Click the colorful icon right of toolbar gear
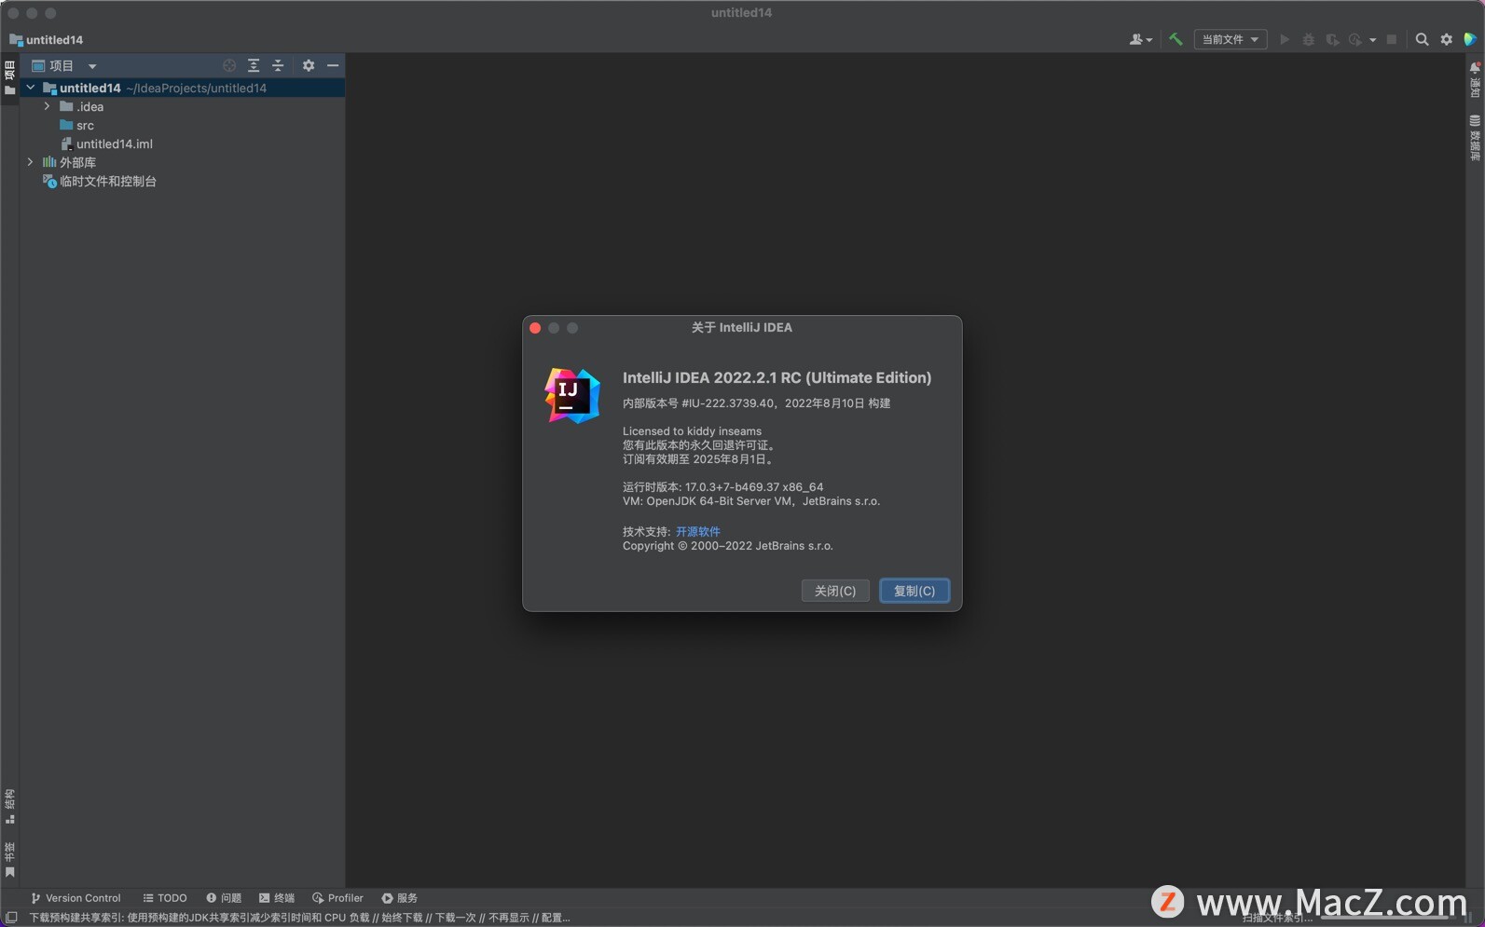Screen dimensions: 1485x927 [x=1470, y=39]
